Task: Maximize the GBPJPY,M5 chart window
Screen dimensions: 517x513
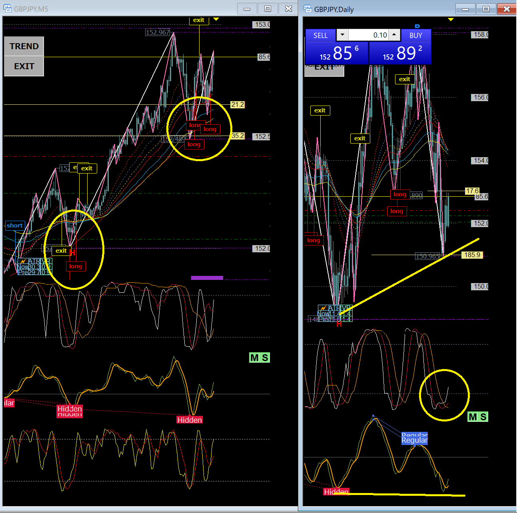Action: [x=268, y=9]
